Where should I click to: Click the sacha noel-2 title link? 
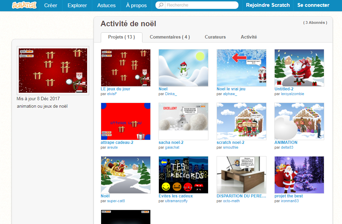pyautogui.click(x=171, y=143)
